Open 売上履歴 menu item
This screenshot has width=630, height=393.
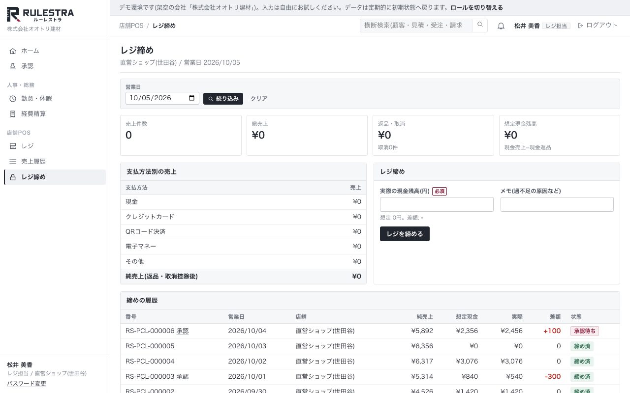coord(55,162)
